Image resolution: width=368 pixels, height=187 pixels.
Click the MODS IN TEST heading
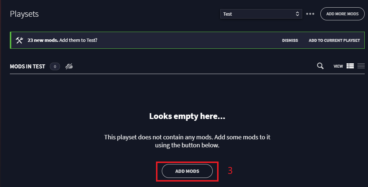[28, 67]
